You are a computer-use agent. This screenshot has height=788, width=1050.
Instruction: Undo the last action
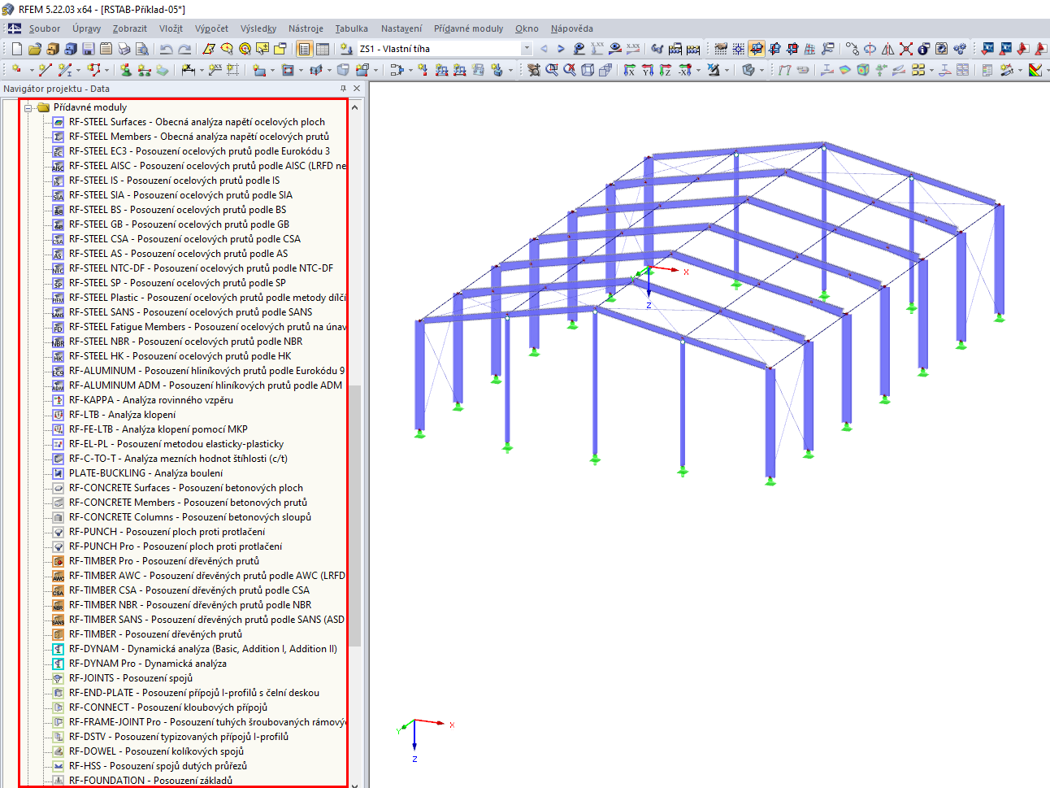167,49
